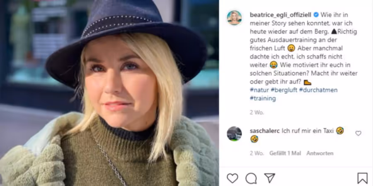Open comments with the speech bubble icon
373x186 pixels.
tap(251, 178)
